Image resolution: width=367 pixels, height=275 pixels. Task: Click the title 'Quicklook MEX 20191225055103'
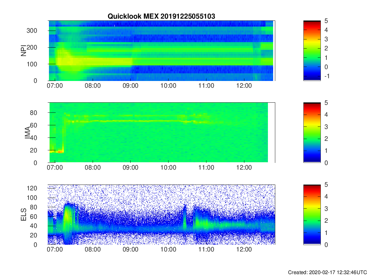click(161, 16)
